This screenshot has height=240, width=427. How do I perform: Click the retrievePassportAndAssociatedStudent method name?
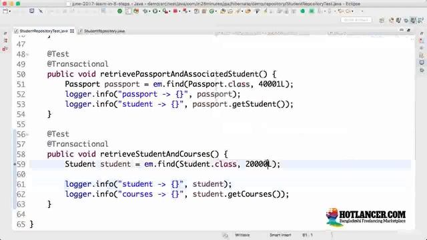point(179,74)
